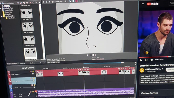This screenshot has width=174, height=98.
Task: Select the Smart Bins folder
Action: tap(8, 14)
